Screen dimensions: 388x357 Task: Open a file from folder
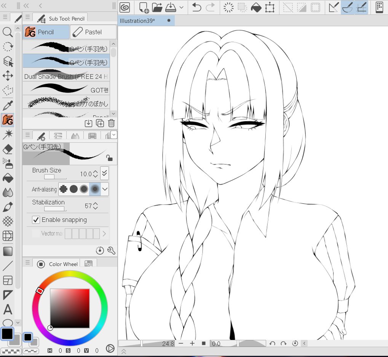tap(157, 8)
